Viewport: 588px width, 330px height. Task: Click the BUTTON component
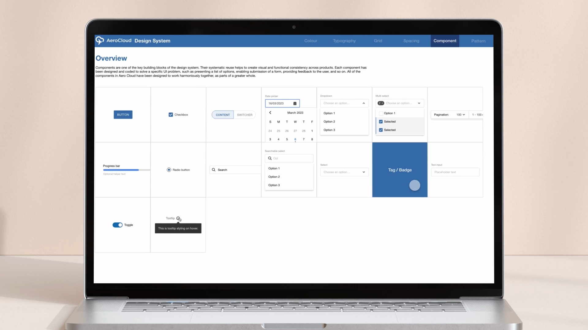123,115
